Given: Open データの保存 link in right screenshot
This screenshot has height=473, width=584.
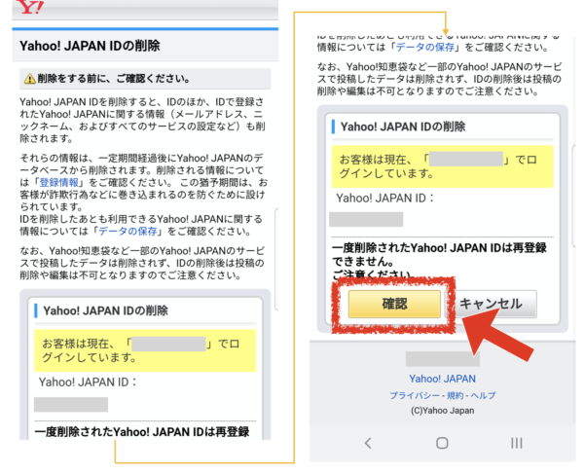Looking at the screenshot, I should coord(425,48).
